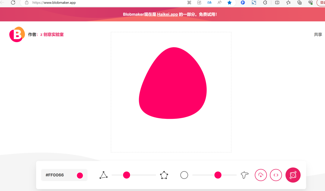Click the 共享 share link
325x191 pixels.
pos(318,34)
